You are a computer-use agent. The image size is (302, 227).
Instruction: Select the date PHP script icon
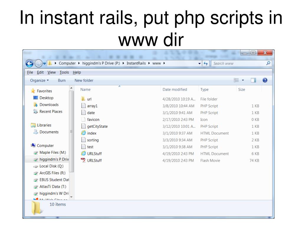(83, 112)
